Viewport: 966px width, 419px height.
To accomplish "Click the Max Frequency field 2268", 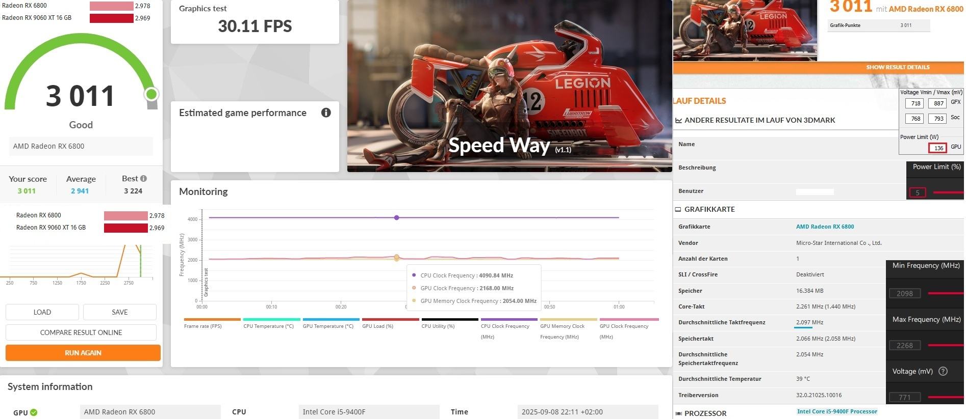I will point(905,345).
